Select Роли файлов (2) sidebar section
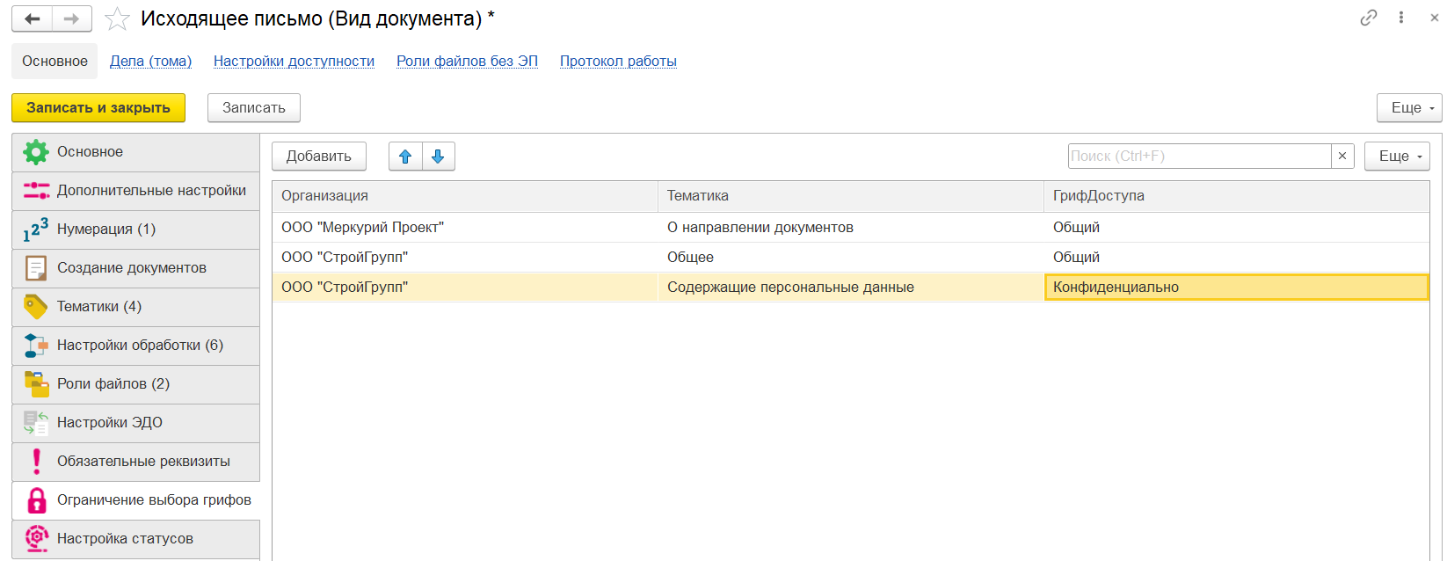Viewport: 1447px width, 561px height. 136,384
